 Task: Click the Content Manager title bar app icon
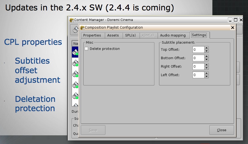(x=72, y=20)
